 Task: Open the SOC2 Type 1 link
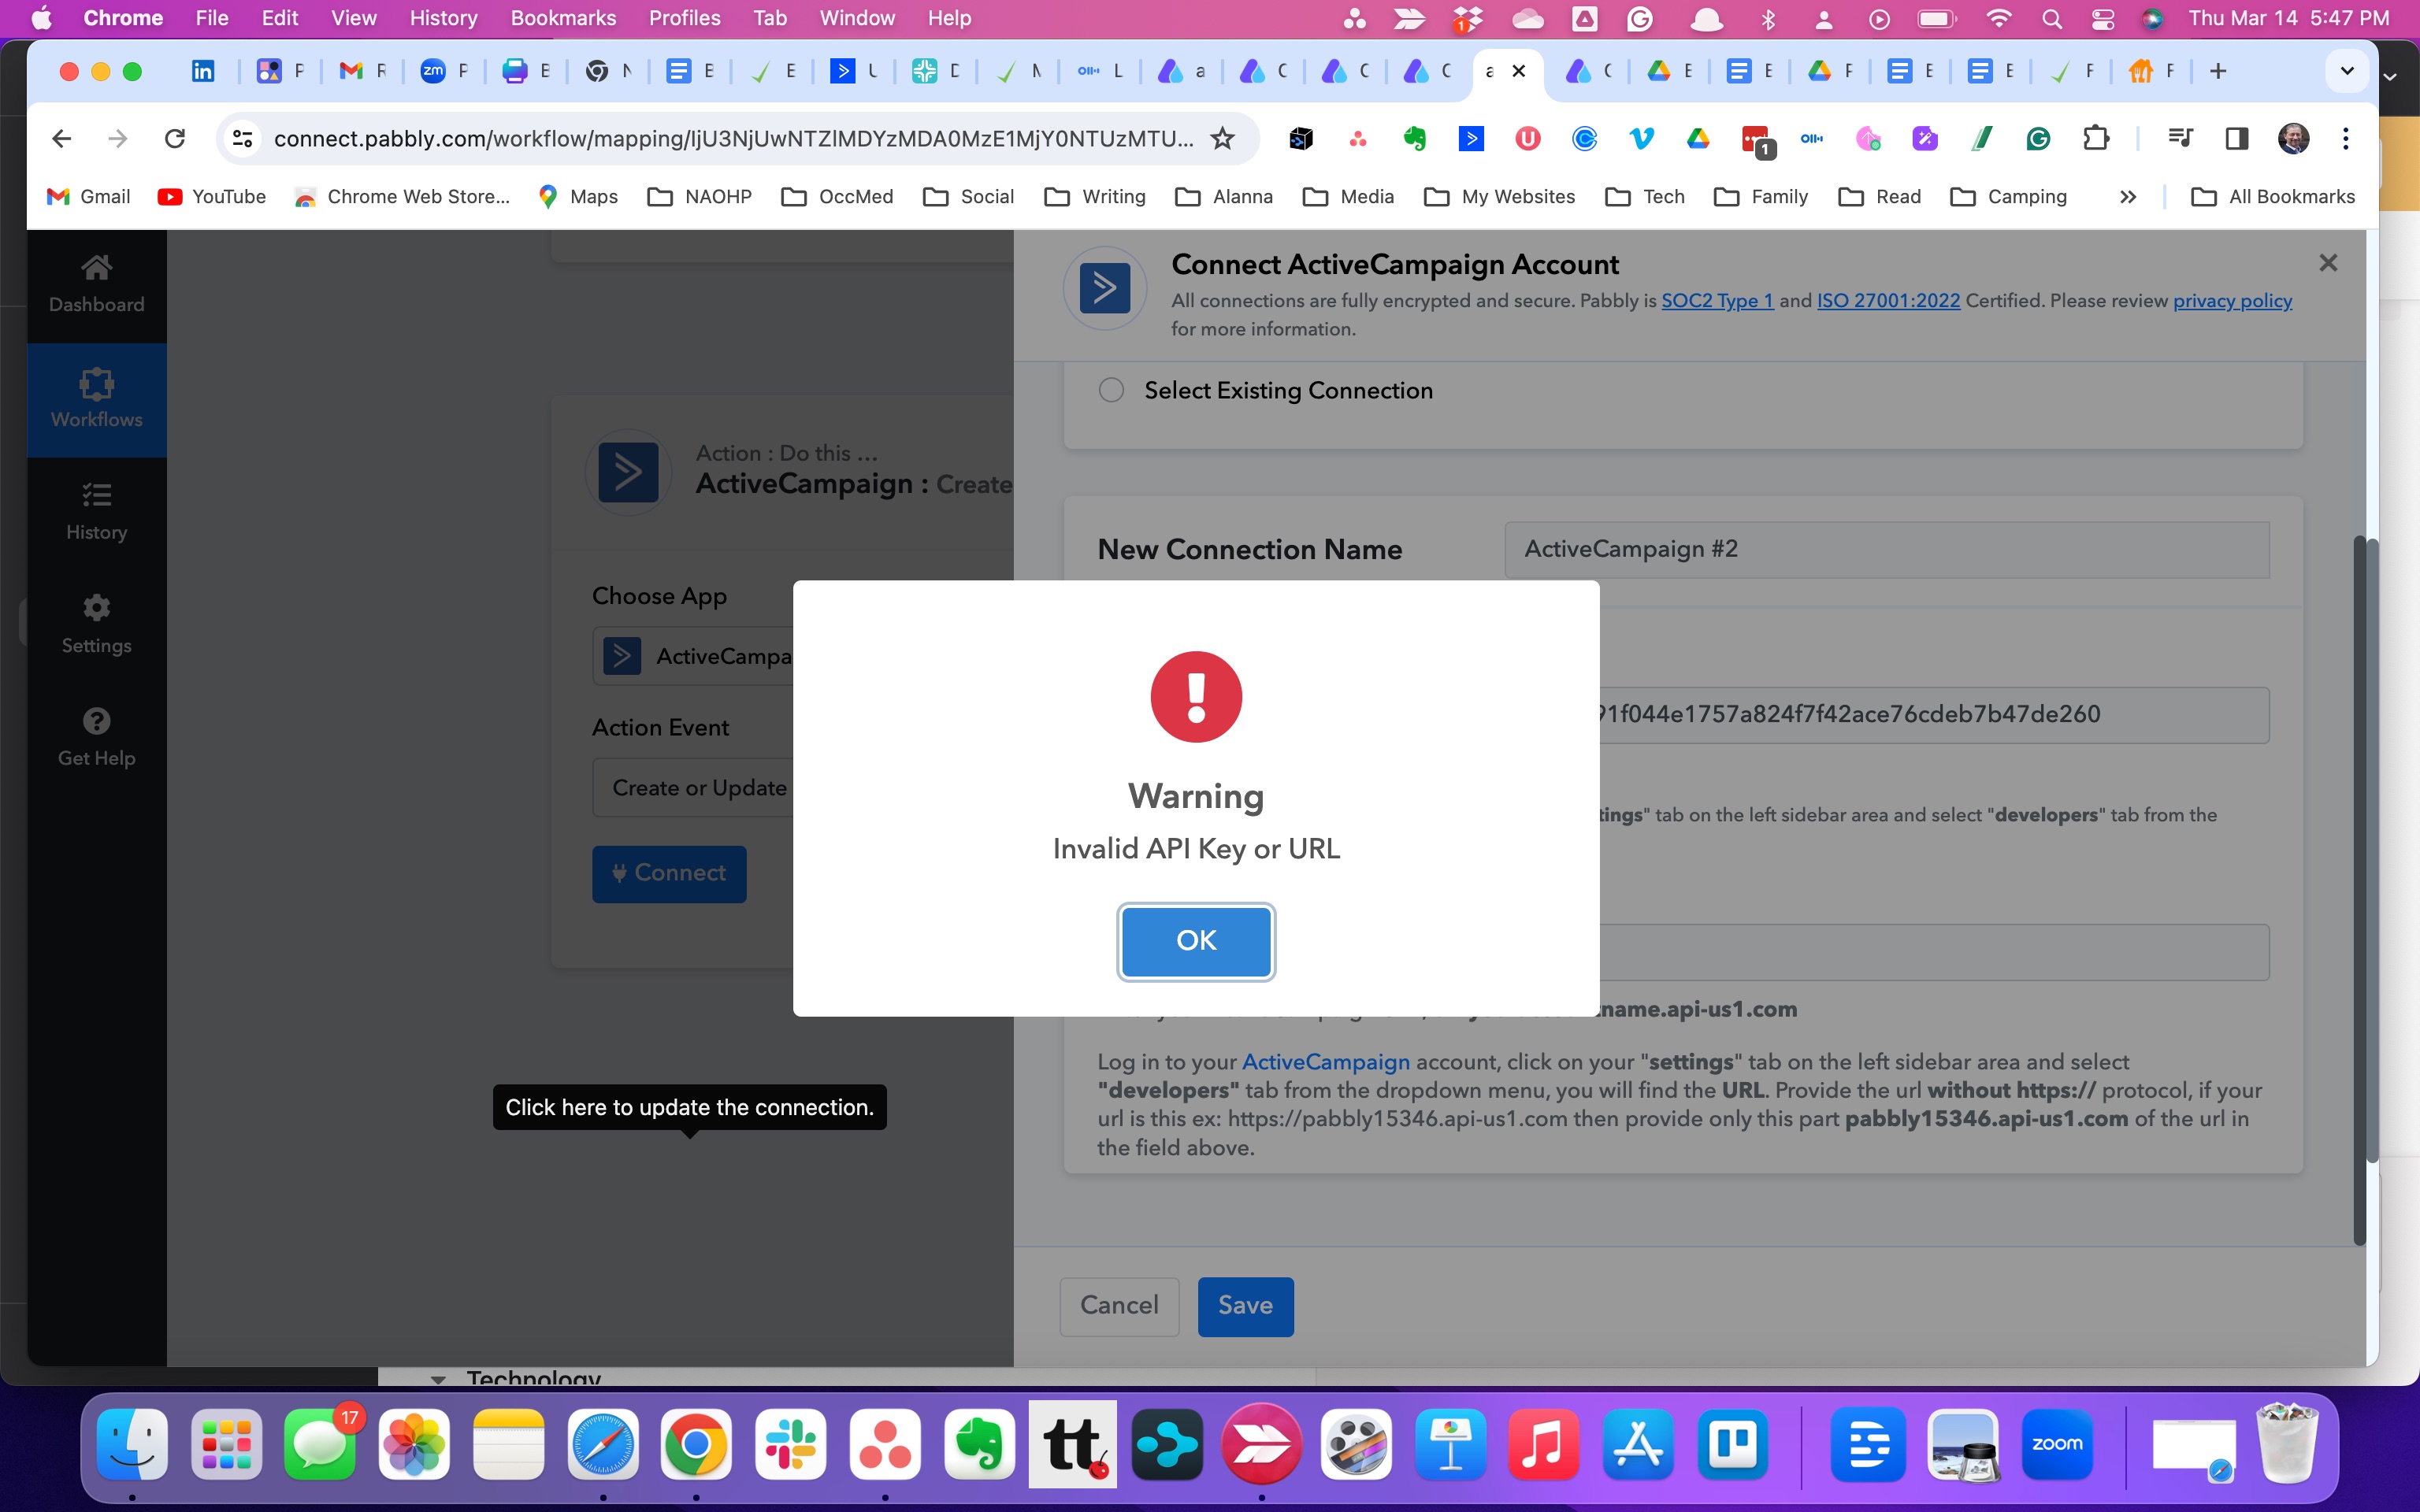(1717, 301)
